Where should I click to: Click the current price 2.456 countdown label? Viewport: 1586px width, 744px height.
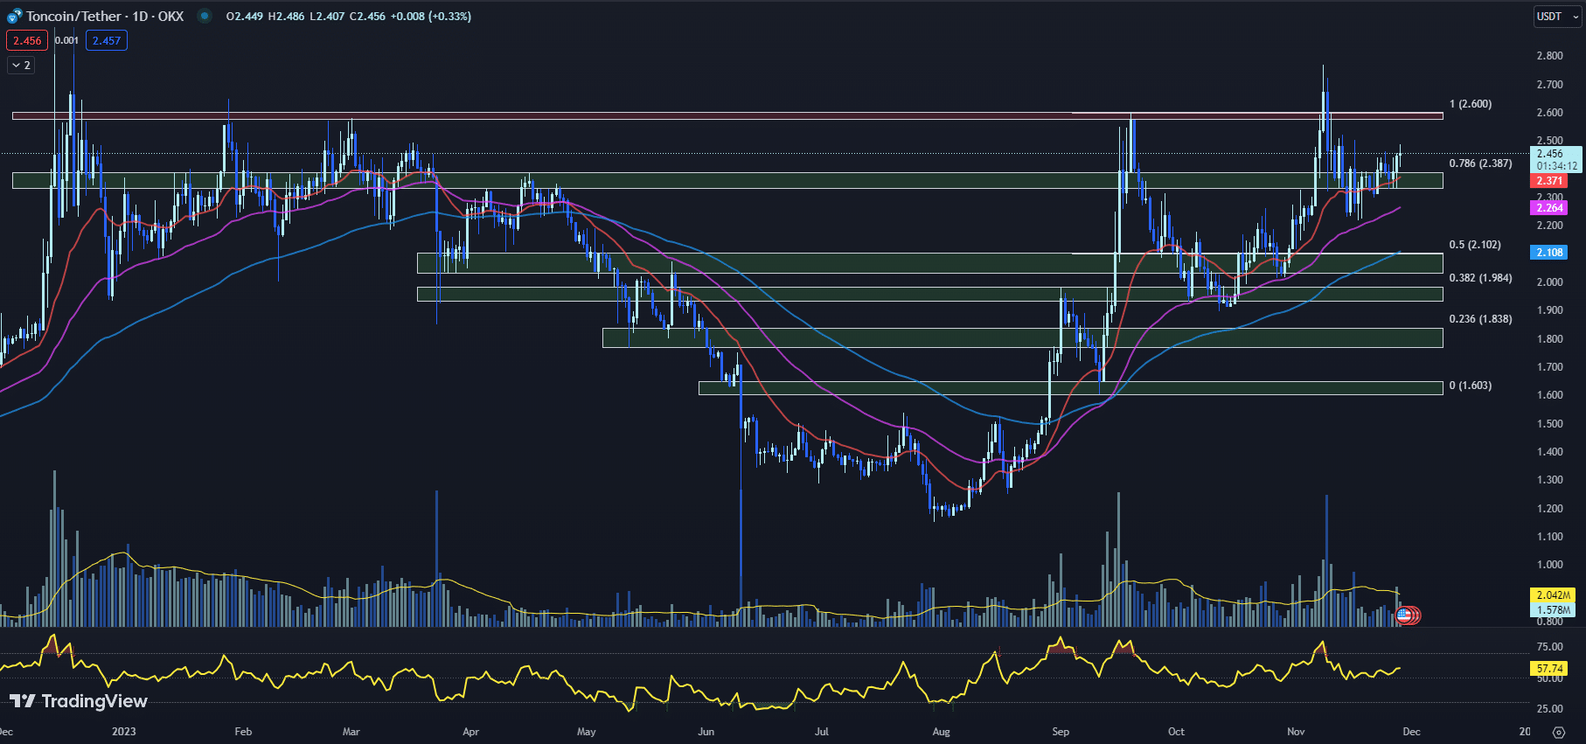tap(1556, 159)
